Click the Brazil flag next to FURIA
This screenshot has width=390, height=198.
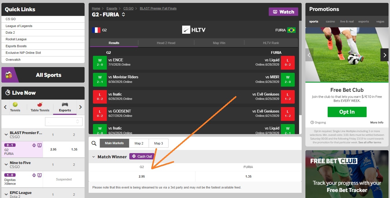[291, 30]
